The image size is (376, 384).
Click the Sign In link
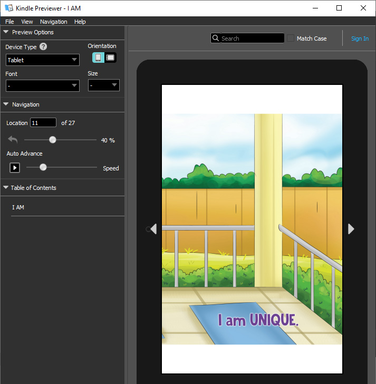pos(360,39)
